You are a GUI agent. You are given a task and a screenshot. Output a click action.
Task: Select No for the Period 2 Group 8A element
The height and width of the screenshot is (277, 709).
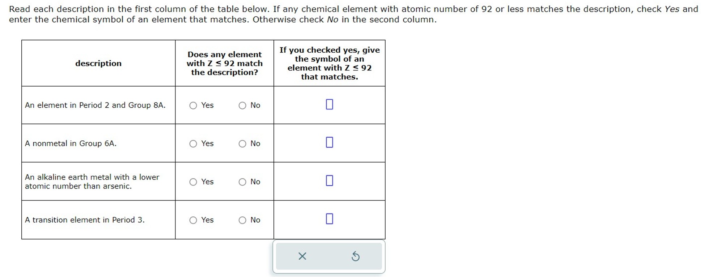click(x=242, y=105)
